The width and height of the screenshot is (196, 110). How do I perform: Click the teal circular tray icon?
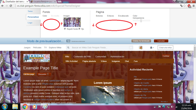(164, 107)
